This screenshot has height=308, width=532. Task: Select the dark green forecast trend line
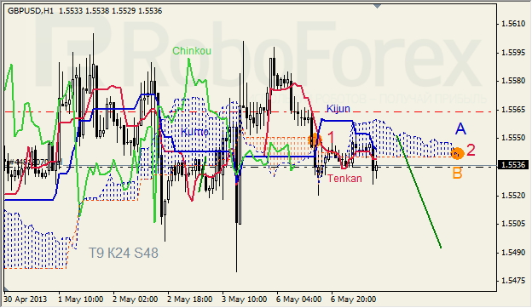coord(419,192)
